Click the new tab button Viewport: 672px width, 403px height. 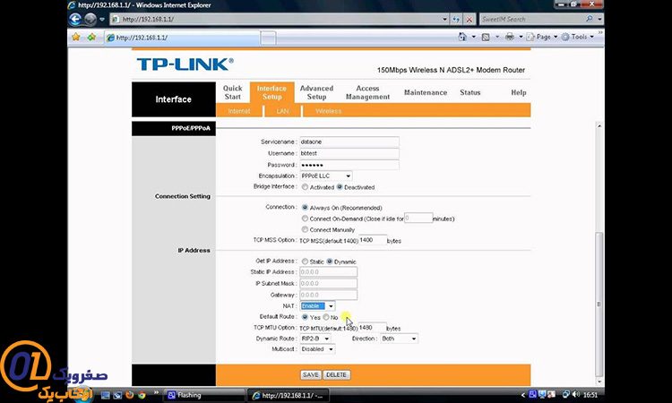(x=268, y=39)
